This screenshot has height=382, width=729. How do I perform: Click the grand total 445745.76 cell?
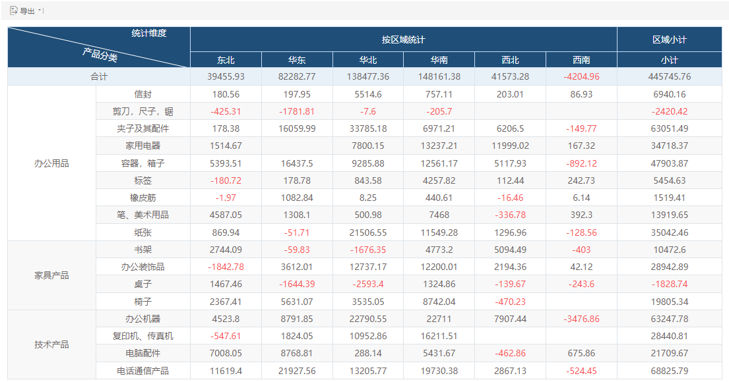pyautogui.click(x=670, y=76)
